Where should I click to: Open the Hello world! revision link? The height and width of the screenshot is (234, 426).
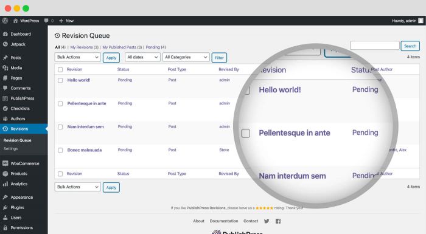click(x=79, y=80)
